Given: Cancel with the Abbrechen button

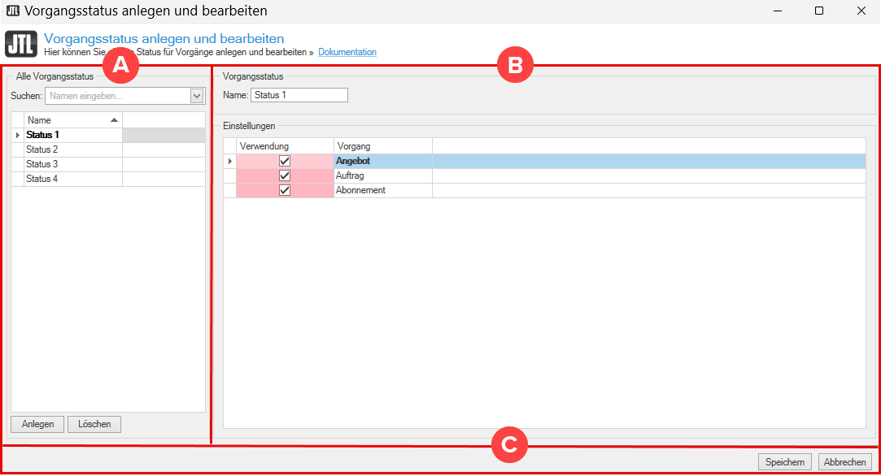Looking at the screenshot, I should pyautogui.click(x=844, y=462).
